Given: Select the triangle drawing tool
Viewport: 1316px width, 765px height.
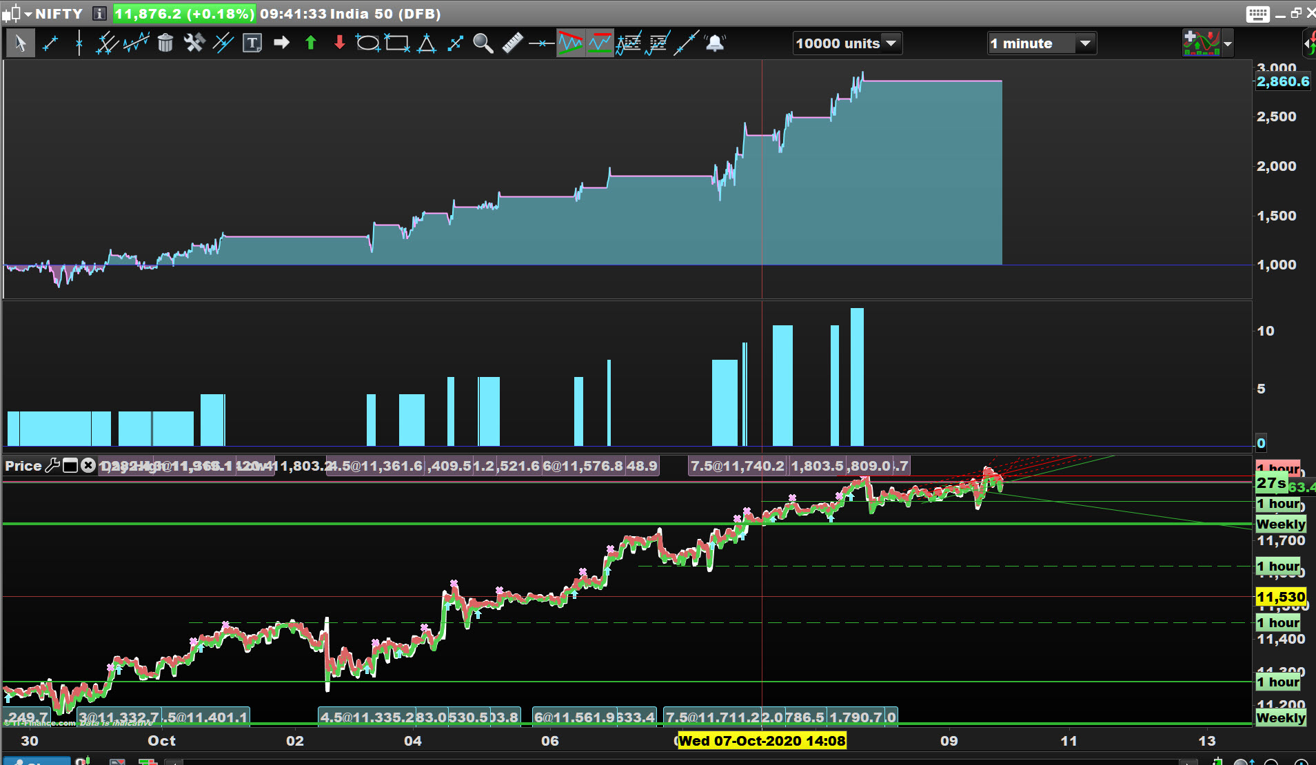Looking at the screenshot, I should [427, 43].
